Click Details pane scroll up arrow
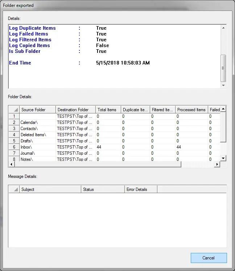Viewport: 235px width, 271px height. point(223,28)
